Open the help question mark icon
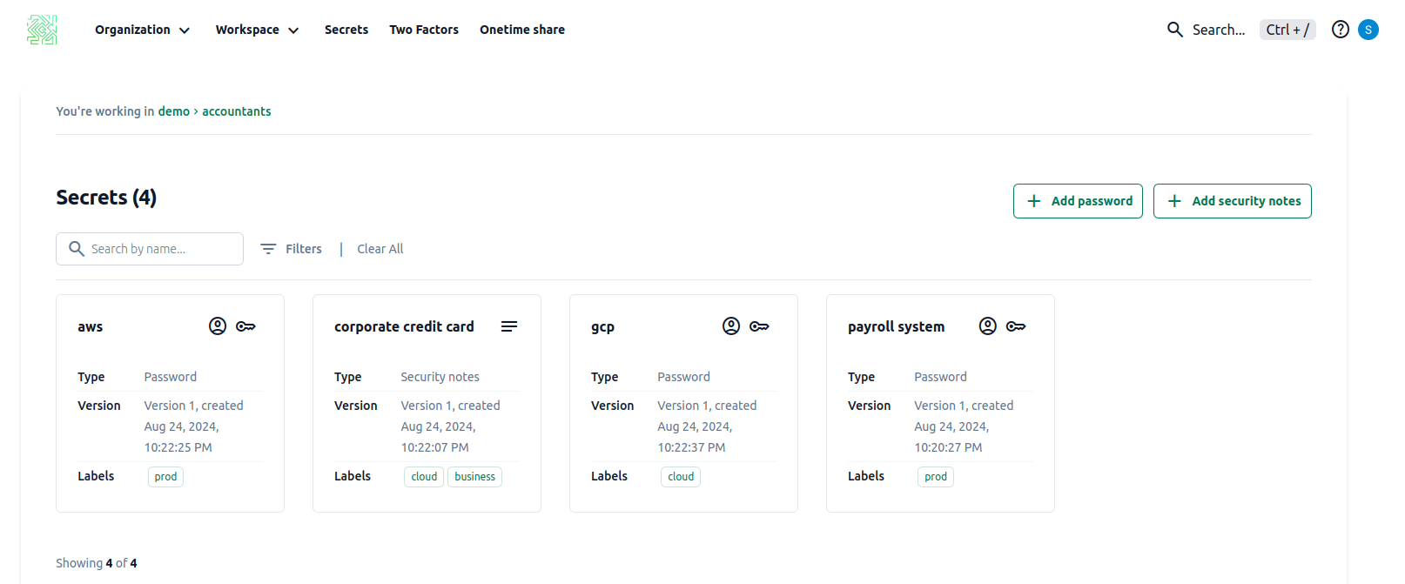This screenshot has width=1405, height=584. (1341, 30)
